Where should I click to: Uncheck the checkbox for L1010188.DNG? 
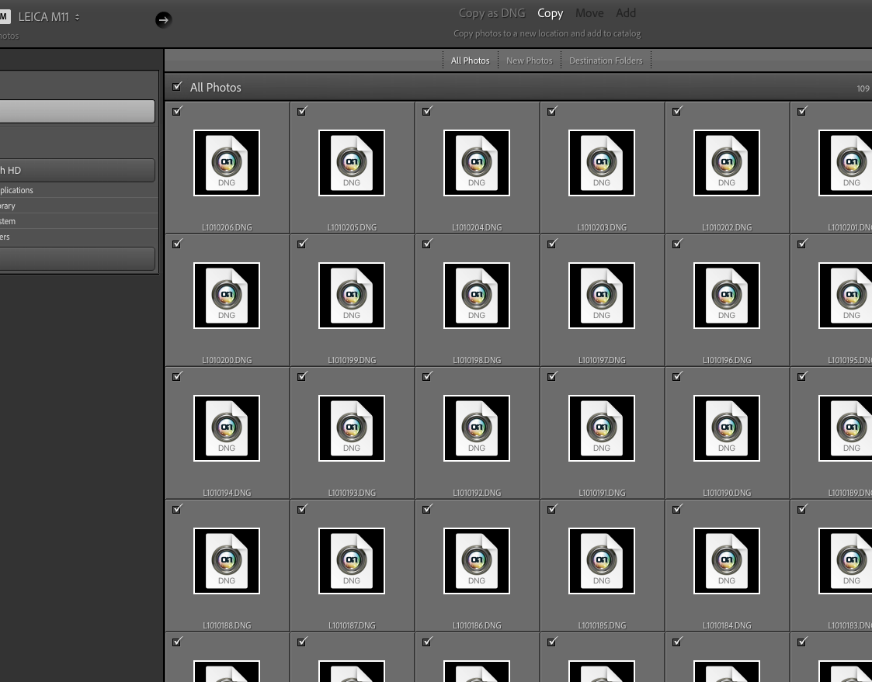pos(177,509)
